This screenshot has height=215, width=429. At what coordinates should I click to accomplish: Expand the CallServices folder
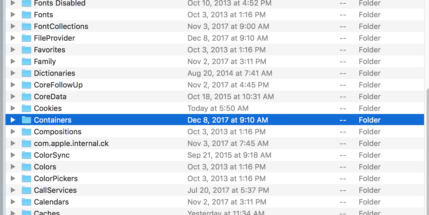pyautogui.click(x=13, y=190)
